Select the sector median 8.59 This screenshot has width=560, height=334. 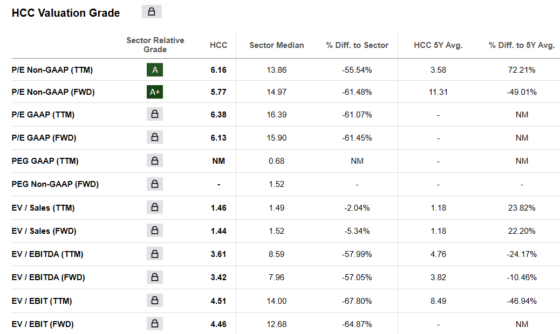[x=277, y=254]
